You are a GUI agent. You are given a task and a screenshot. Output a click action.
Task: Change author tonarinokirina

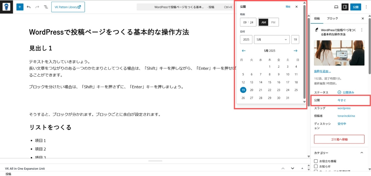[x=346, y=116]
